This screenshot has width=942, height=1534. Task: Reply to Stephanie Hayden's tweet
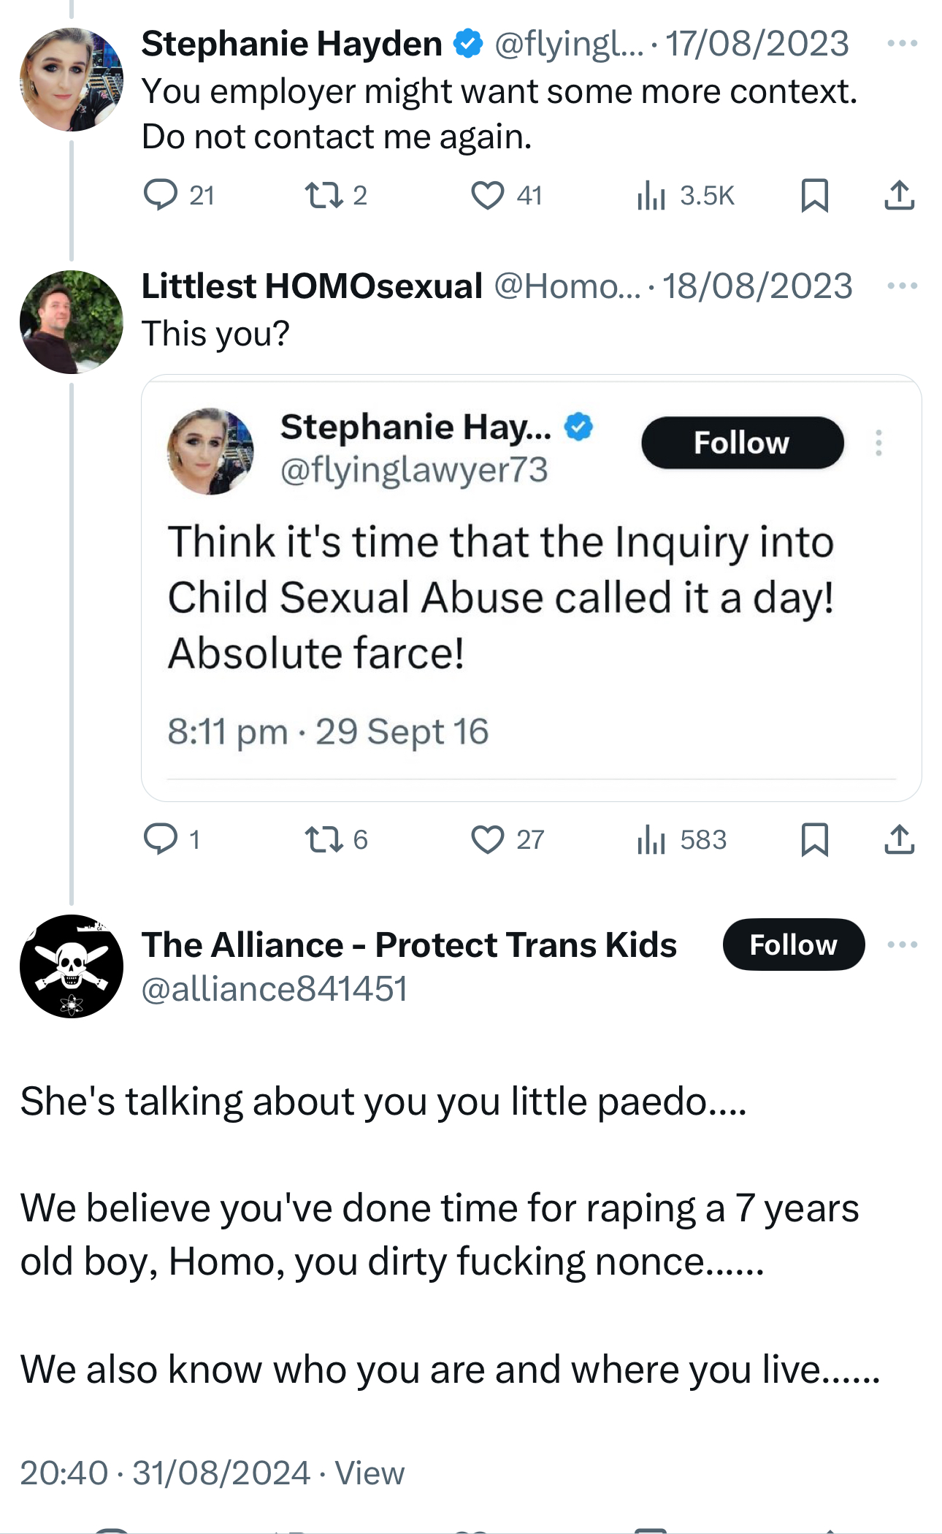tap(161, 195)
